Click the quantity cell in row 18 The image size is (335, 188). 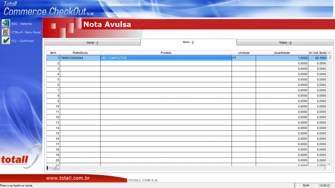click(282, 149)
